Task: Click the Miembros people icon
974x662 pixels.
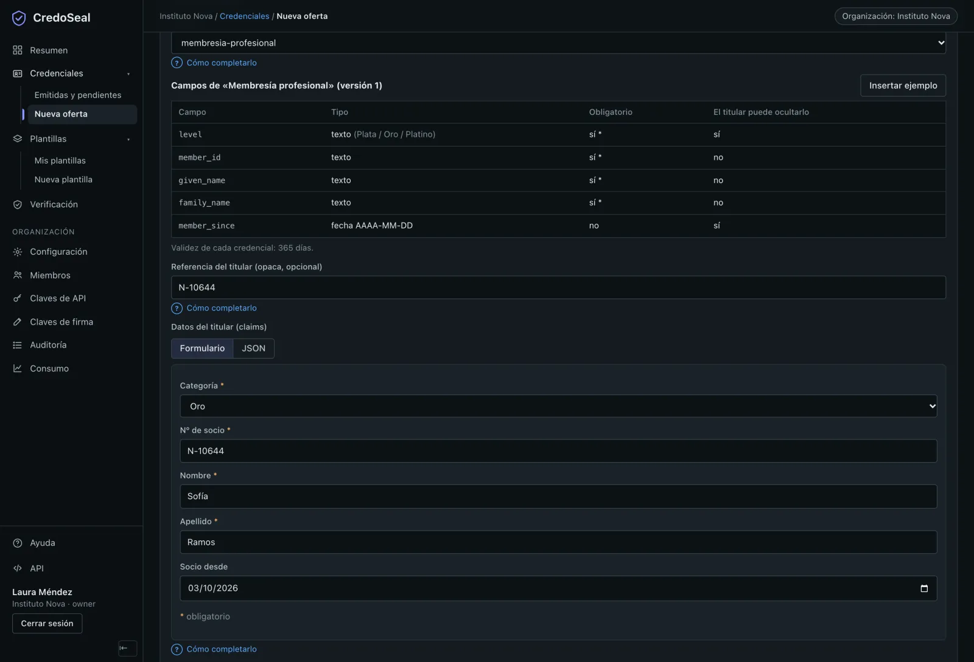Action: click(18, 275)
